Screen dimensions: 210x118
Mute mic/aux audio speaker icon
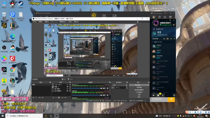point(104,88)
